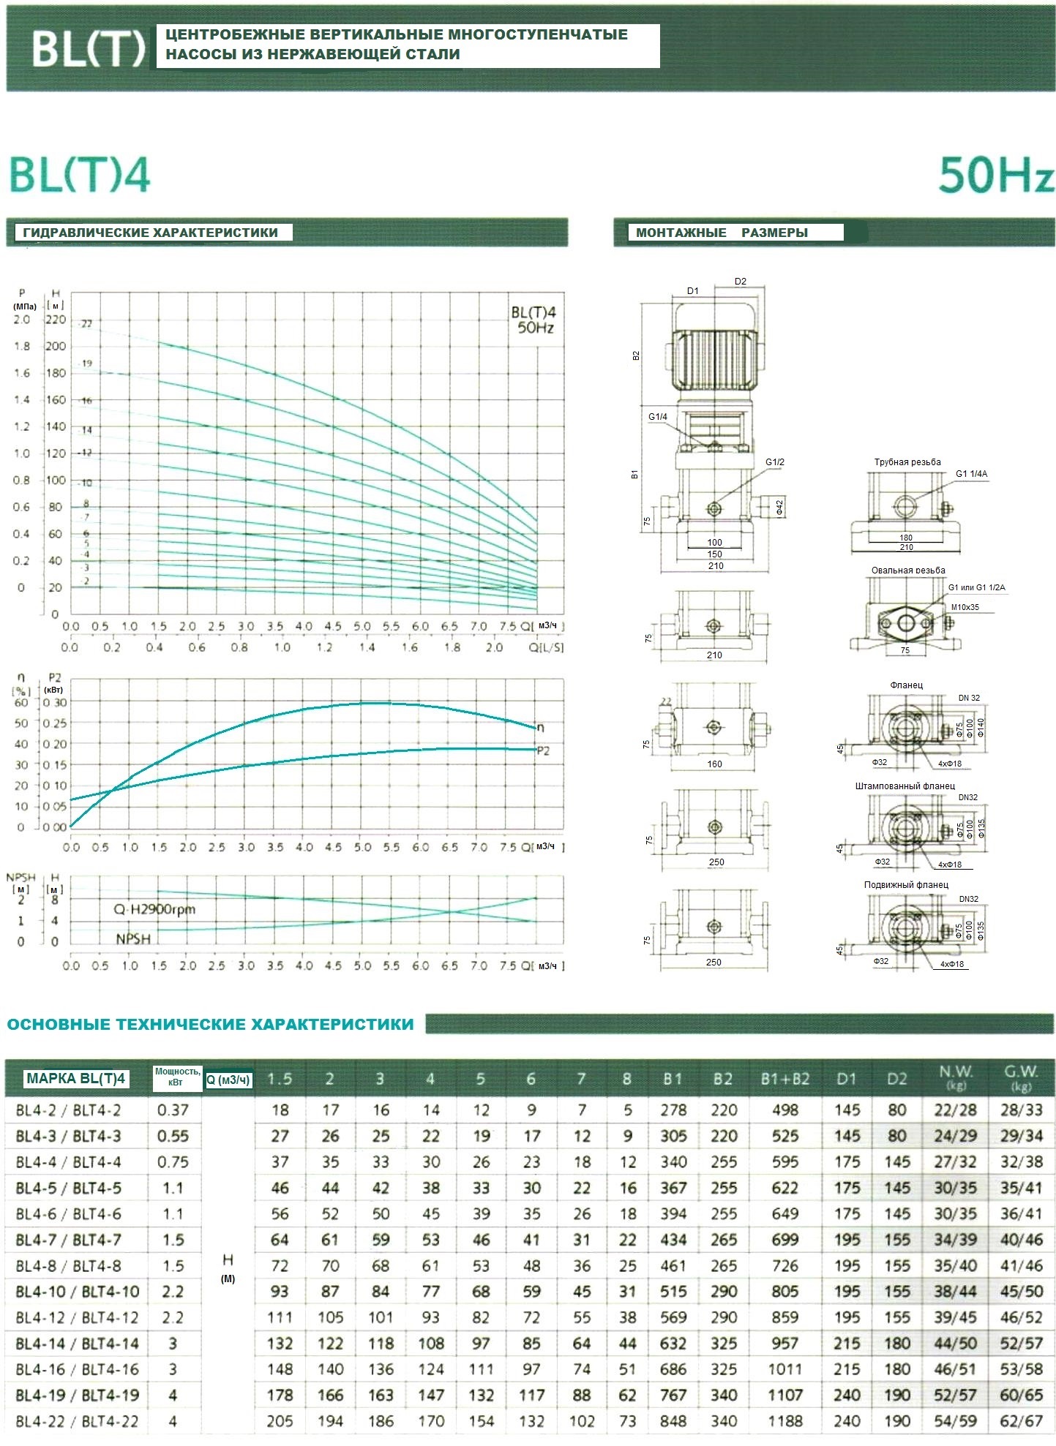Click the pump base drawing with width 160

[714, 726]
